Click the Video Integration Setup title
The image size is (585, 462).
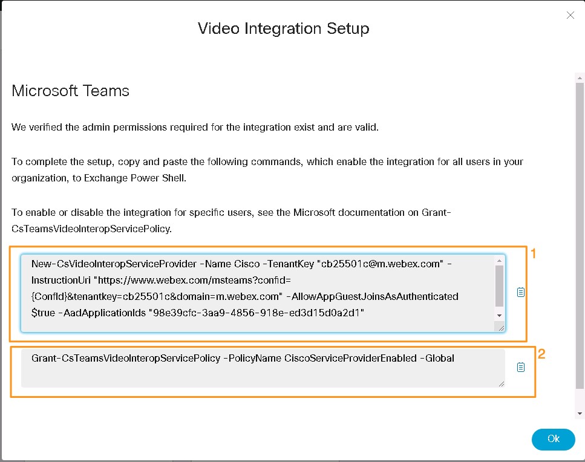click(x=284, y=28)
